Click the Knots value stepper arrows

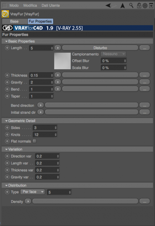click(56, 135)
